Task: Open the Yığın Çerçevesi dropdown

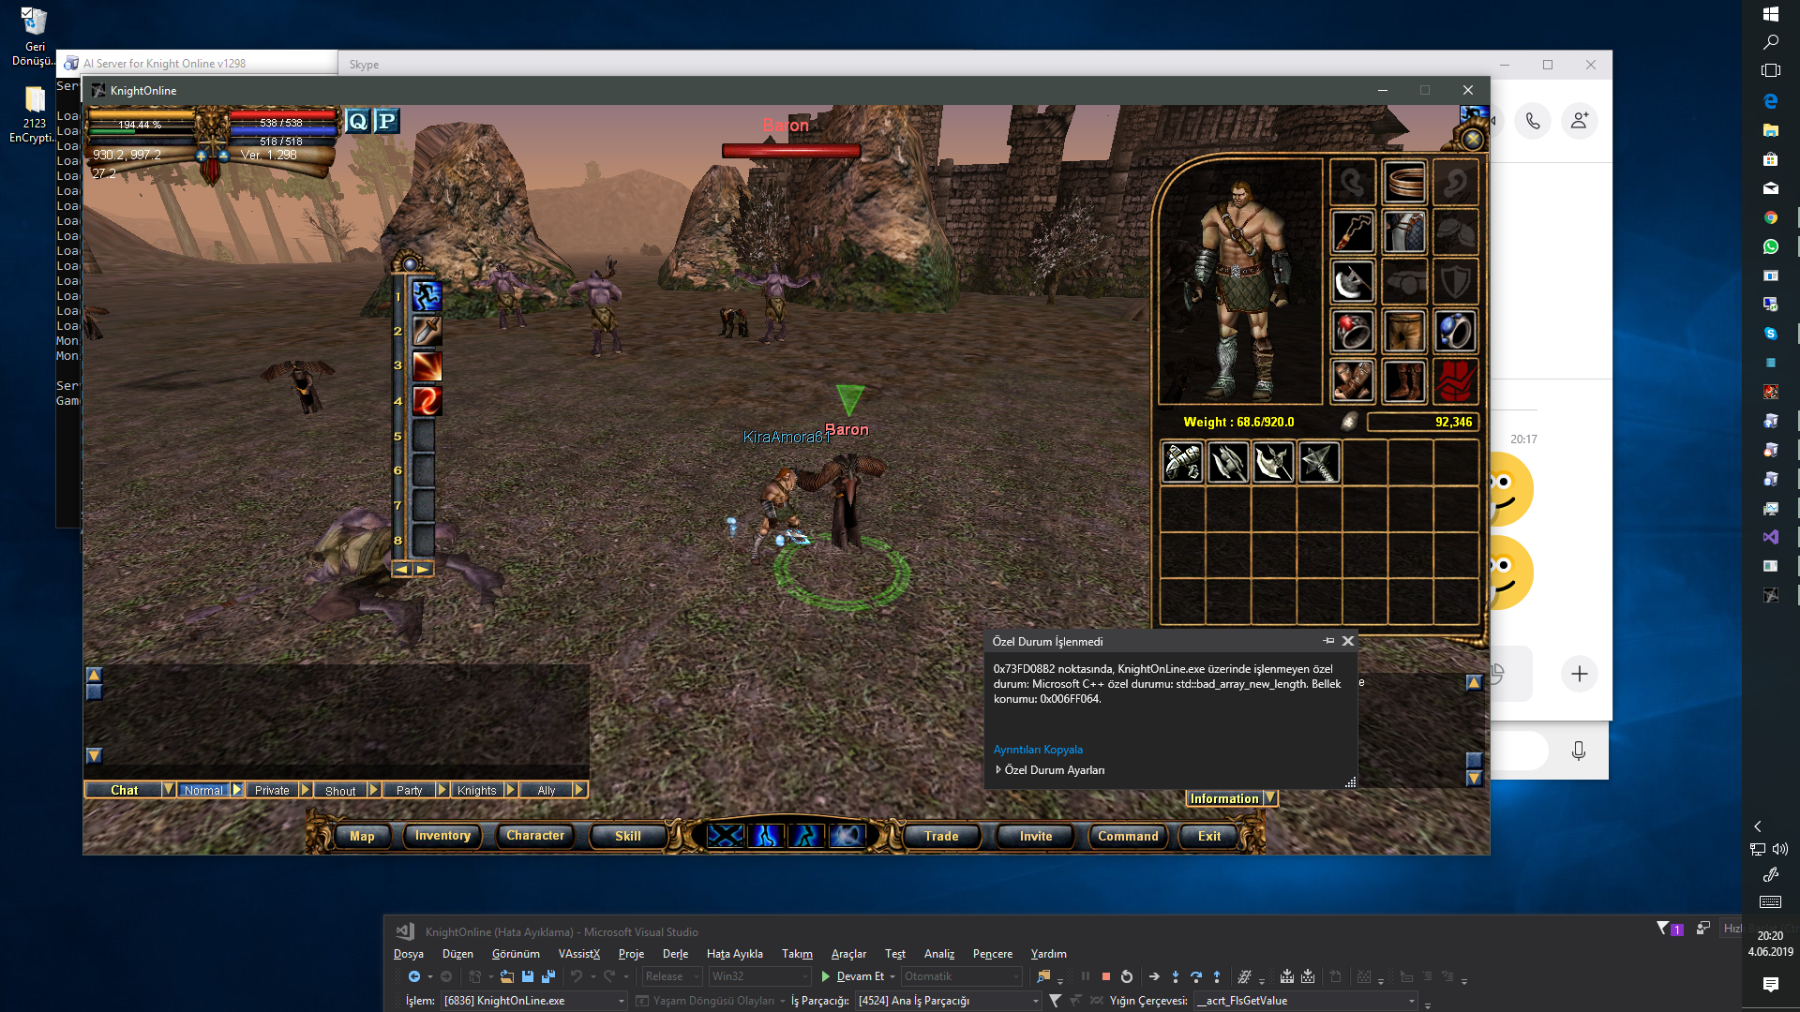Action: click(1411, 1001)
